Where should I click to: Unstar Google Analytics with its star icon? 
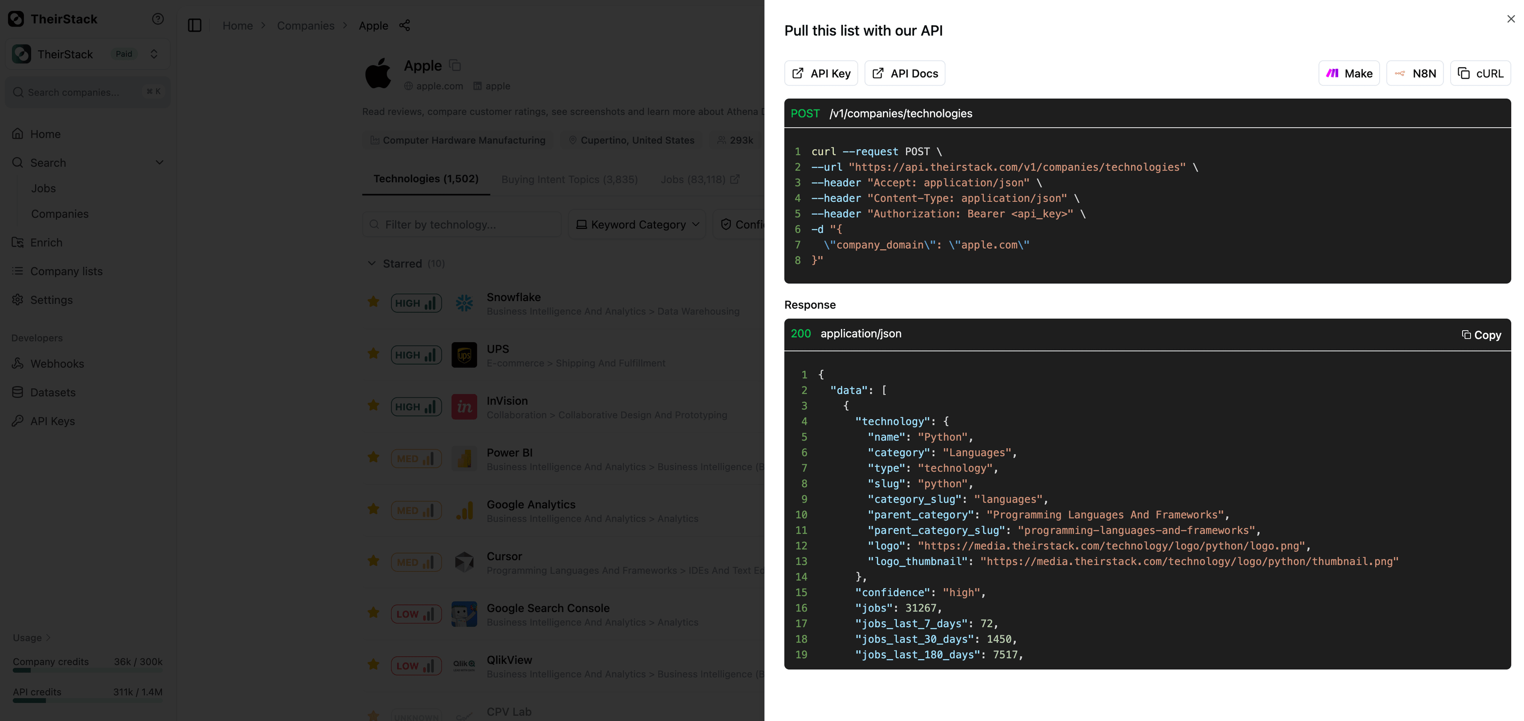[x=373, y=509]
